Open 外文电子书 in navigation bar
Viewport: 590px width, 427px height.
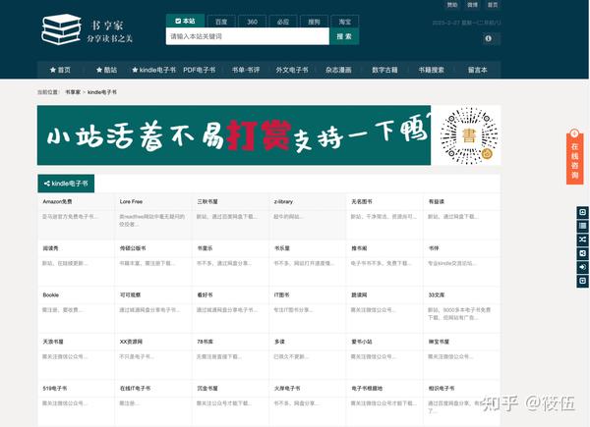coord(292,70)
